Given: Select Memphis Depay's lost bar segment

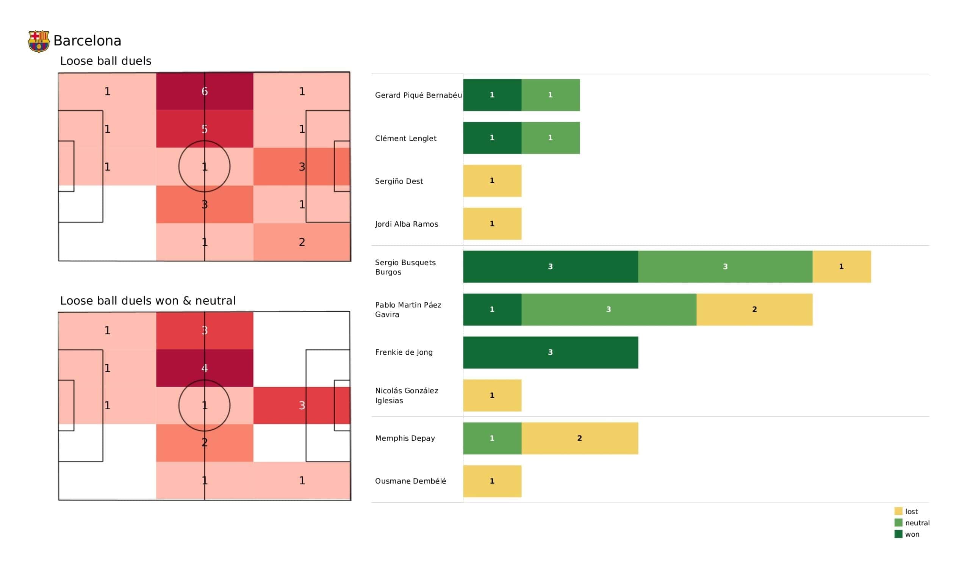Looking at the screenshot, I should [580, 438].
